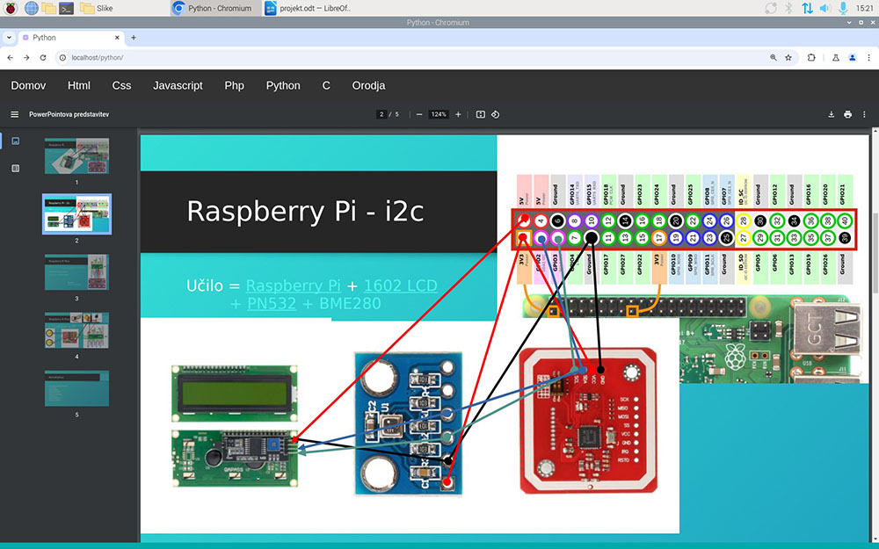Viewport: 879px width, 549px height.
Task: Open the network up/down arrows tray icon
Action: [x=807, y=8]
